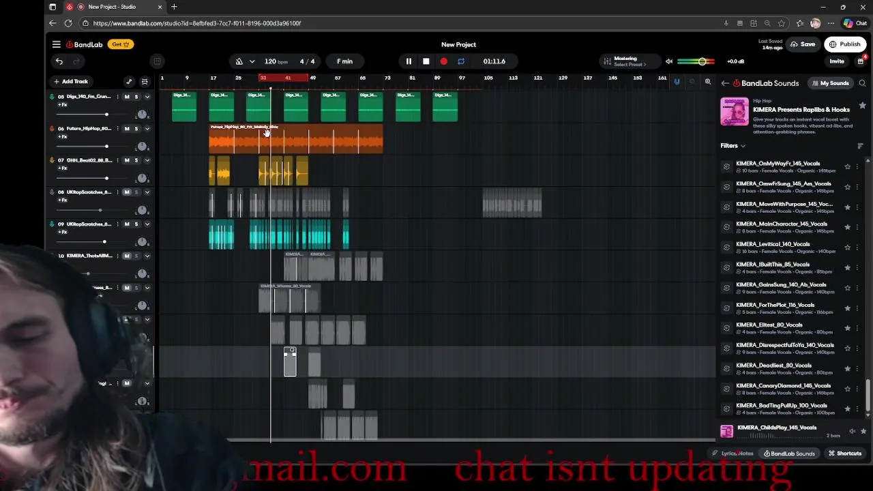The image size is (873, 491).
Task: Expand track 05 Digs_140 chevron
Action: point(147,97)
